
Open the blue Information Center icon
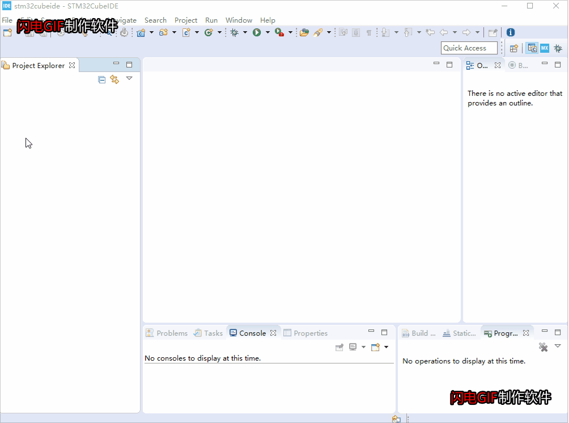click(x=511, y=33)
